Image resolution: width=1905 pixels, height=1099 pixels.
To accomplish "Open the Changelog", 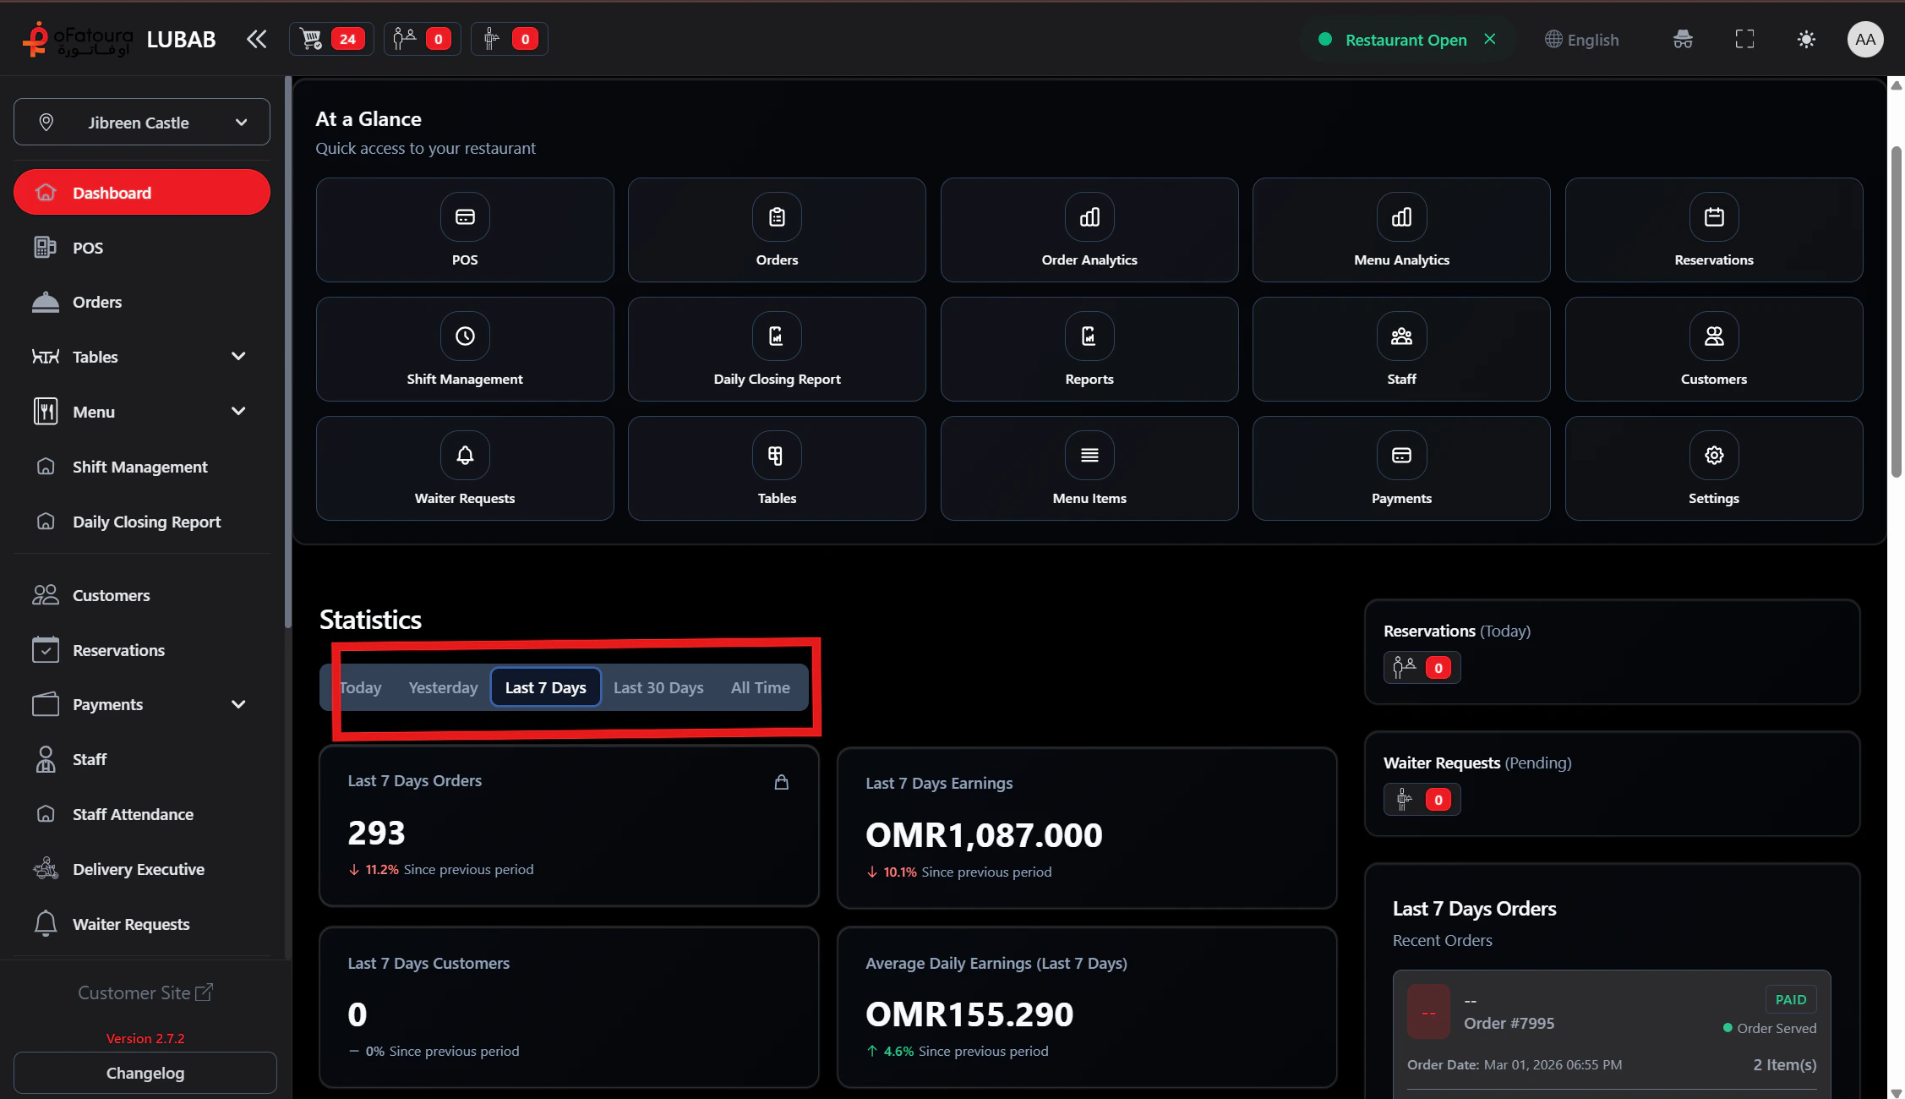I will [145, 1073].
